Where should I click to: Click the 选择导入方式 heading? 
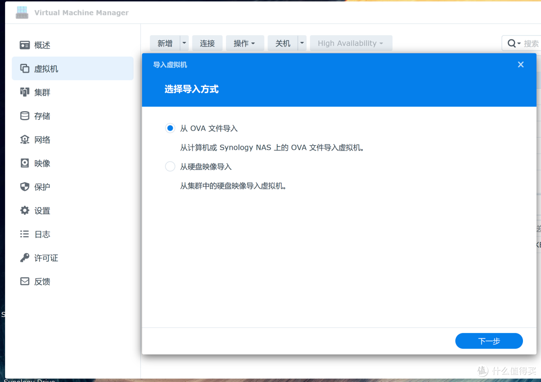(191, 89)
